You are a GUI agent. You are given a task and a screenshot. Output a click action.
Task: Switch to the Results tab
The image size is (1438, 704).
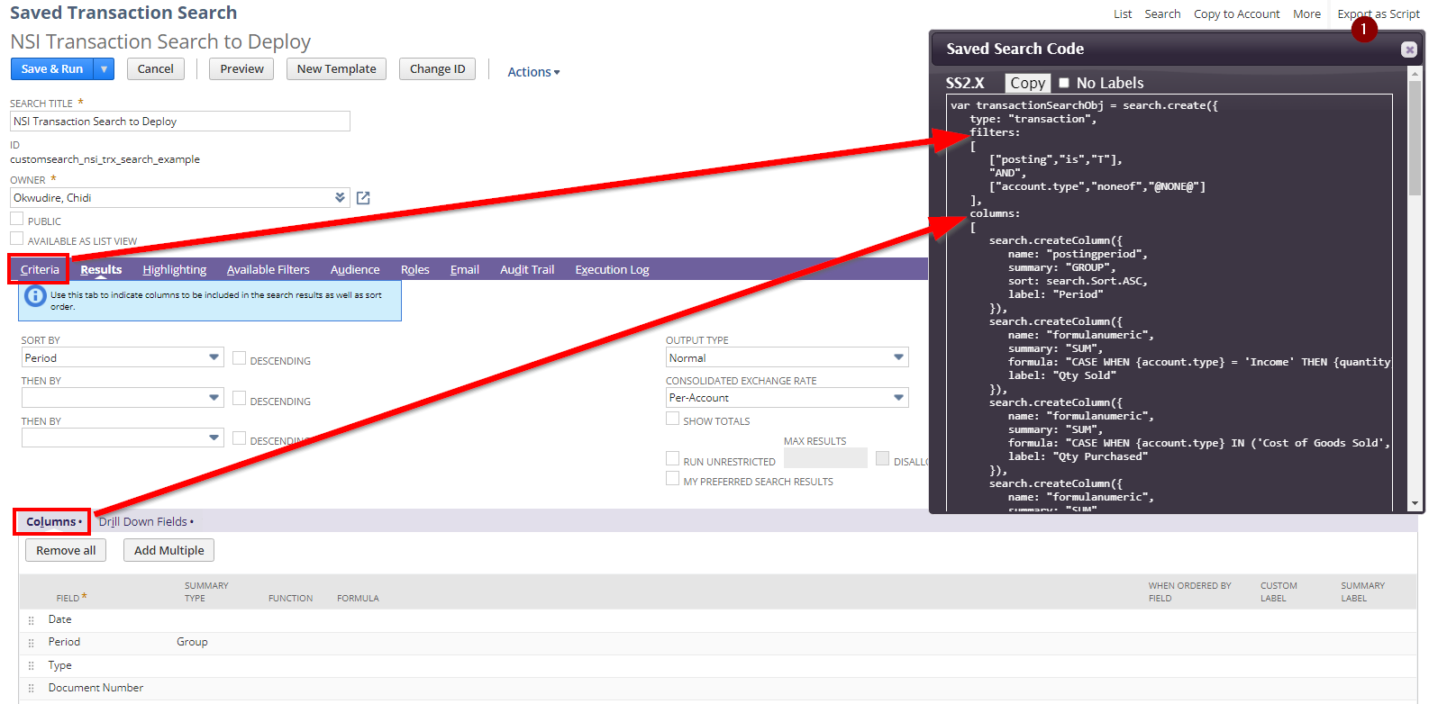click(x=101, y=269)
